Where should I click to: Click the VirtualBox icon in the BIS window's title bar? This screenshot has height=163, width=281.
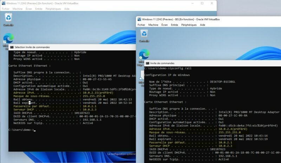(139, 19)
